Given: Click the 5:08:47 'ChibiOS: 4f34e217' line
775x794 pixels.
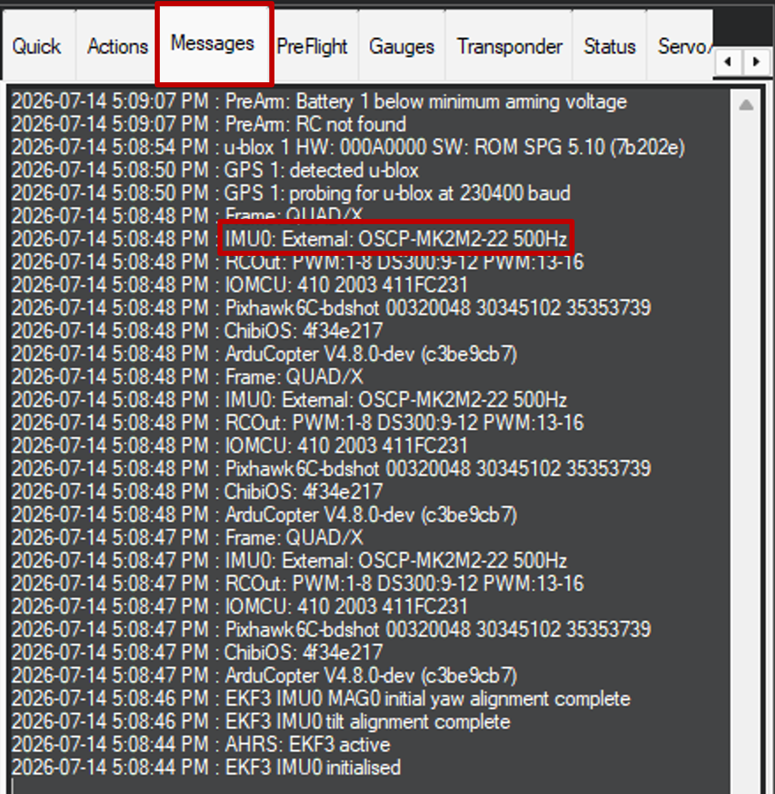Looking at the screenshot, I should tap(197, 652).
